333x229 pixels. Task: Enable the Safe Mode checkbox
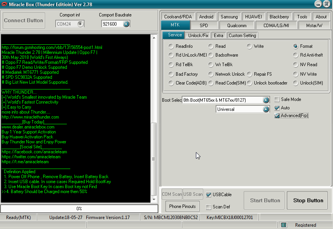click(277, 99)
